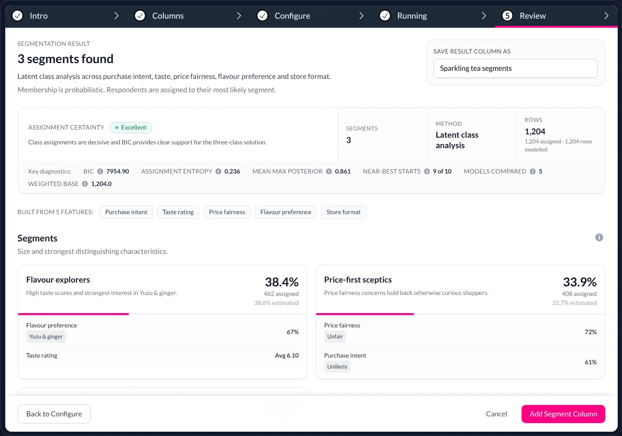Click the info icon next to BIC
622x436 pixels.
100,172
